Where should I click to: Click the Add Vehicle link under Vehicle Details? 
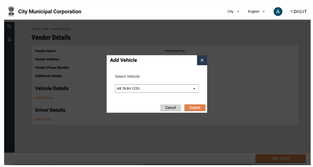tap(44, 98)
